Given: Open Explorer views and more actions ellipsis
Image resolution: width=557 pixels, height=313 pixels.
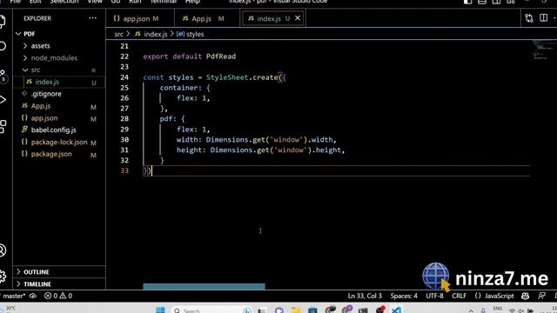Looking at the screenshot, I should pos(93,18).
